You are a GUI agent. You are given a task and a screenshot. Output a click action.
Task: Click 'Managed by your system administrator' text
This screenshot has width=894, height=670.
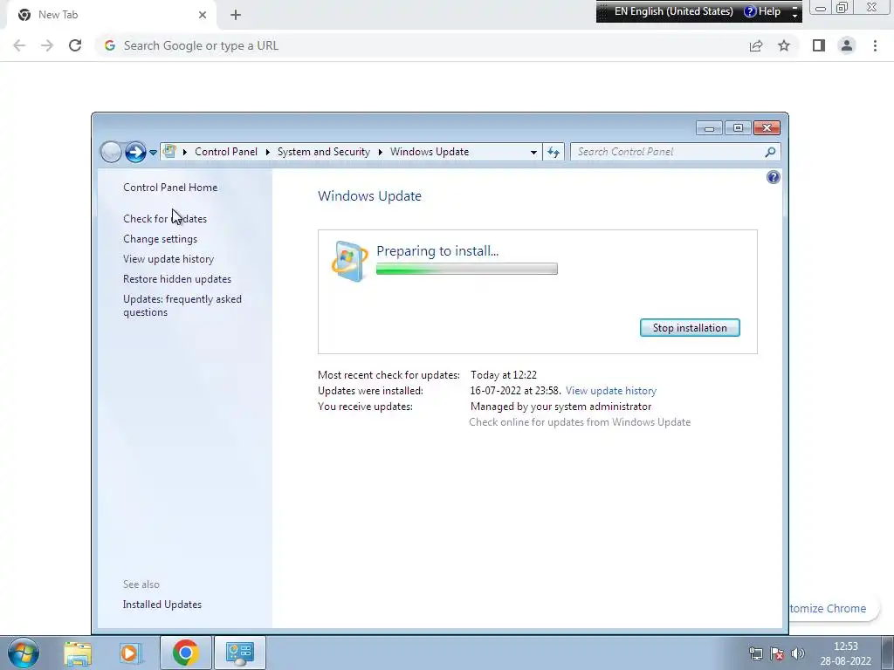click(560, 407)
